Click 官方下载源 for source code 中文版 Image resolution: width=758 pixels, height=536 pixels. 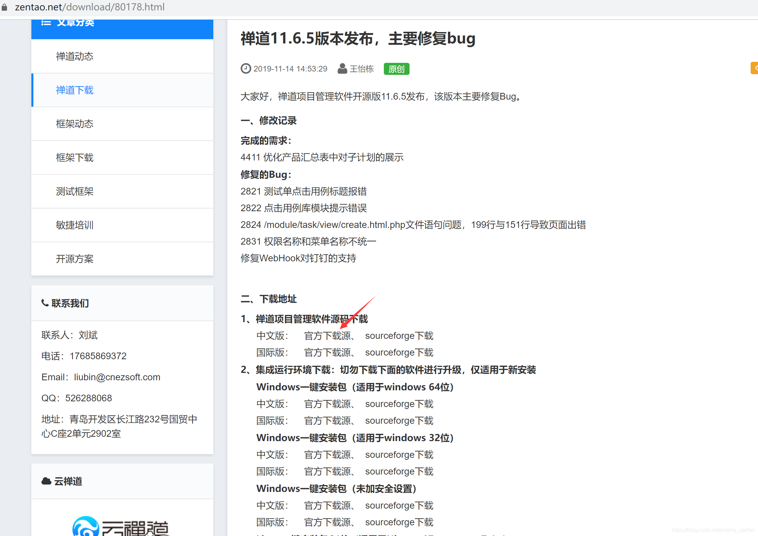point(327,336)
